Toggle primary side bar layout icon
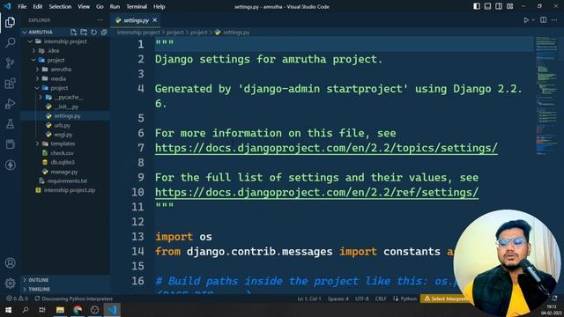 point(477,6)
